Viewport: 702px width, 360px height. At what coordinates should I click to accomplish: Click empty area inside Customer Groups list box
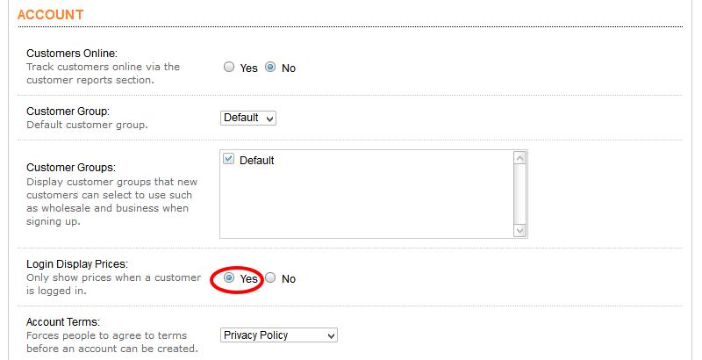(369, 206)
